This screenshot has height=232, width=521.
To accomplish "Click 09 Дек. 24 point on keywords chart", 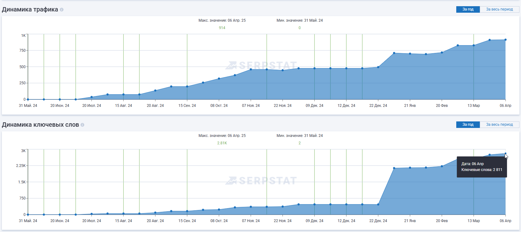I will pyautogui.click(x=314, y=204).
